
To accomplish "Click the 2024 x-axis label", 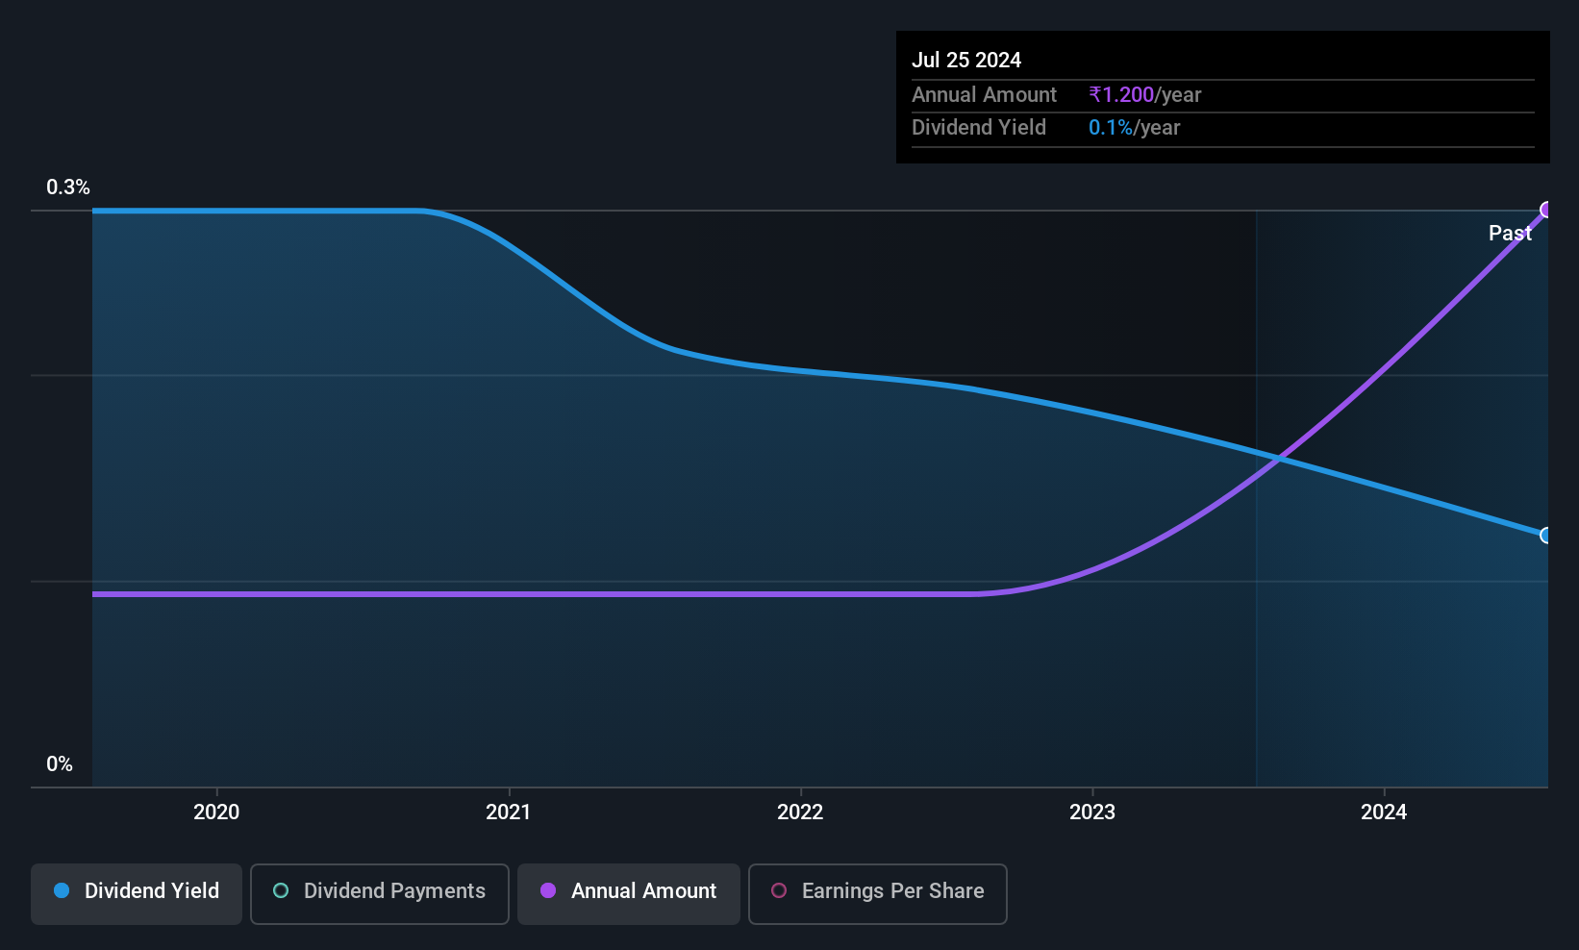I will (1384, 812).
